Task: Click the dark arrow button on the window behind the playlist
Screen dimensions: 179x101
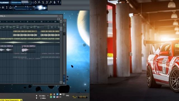Action: [x=64, y=34]
